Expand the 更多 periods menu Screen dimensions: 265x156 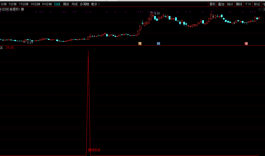(95, 4)
